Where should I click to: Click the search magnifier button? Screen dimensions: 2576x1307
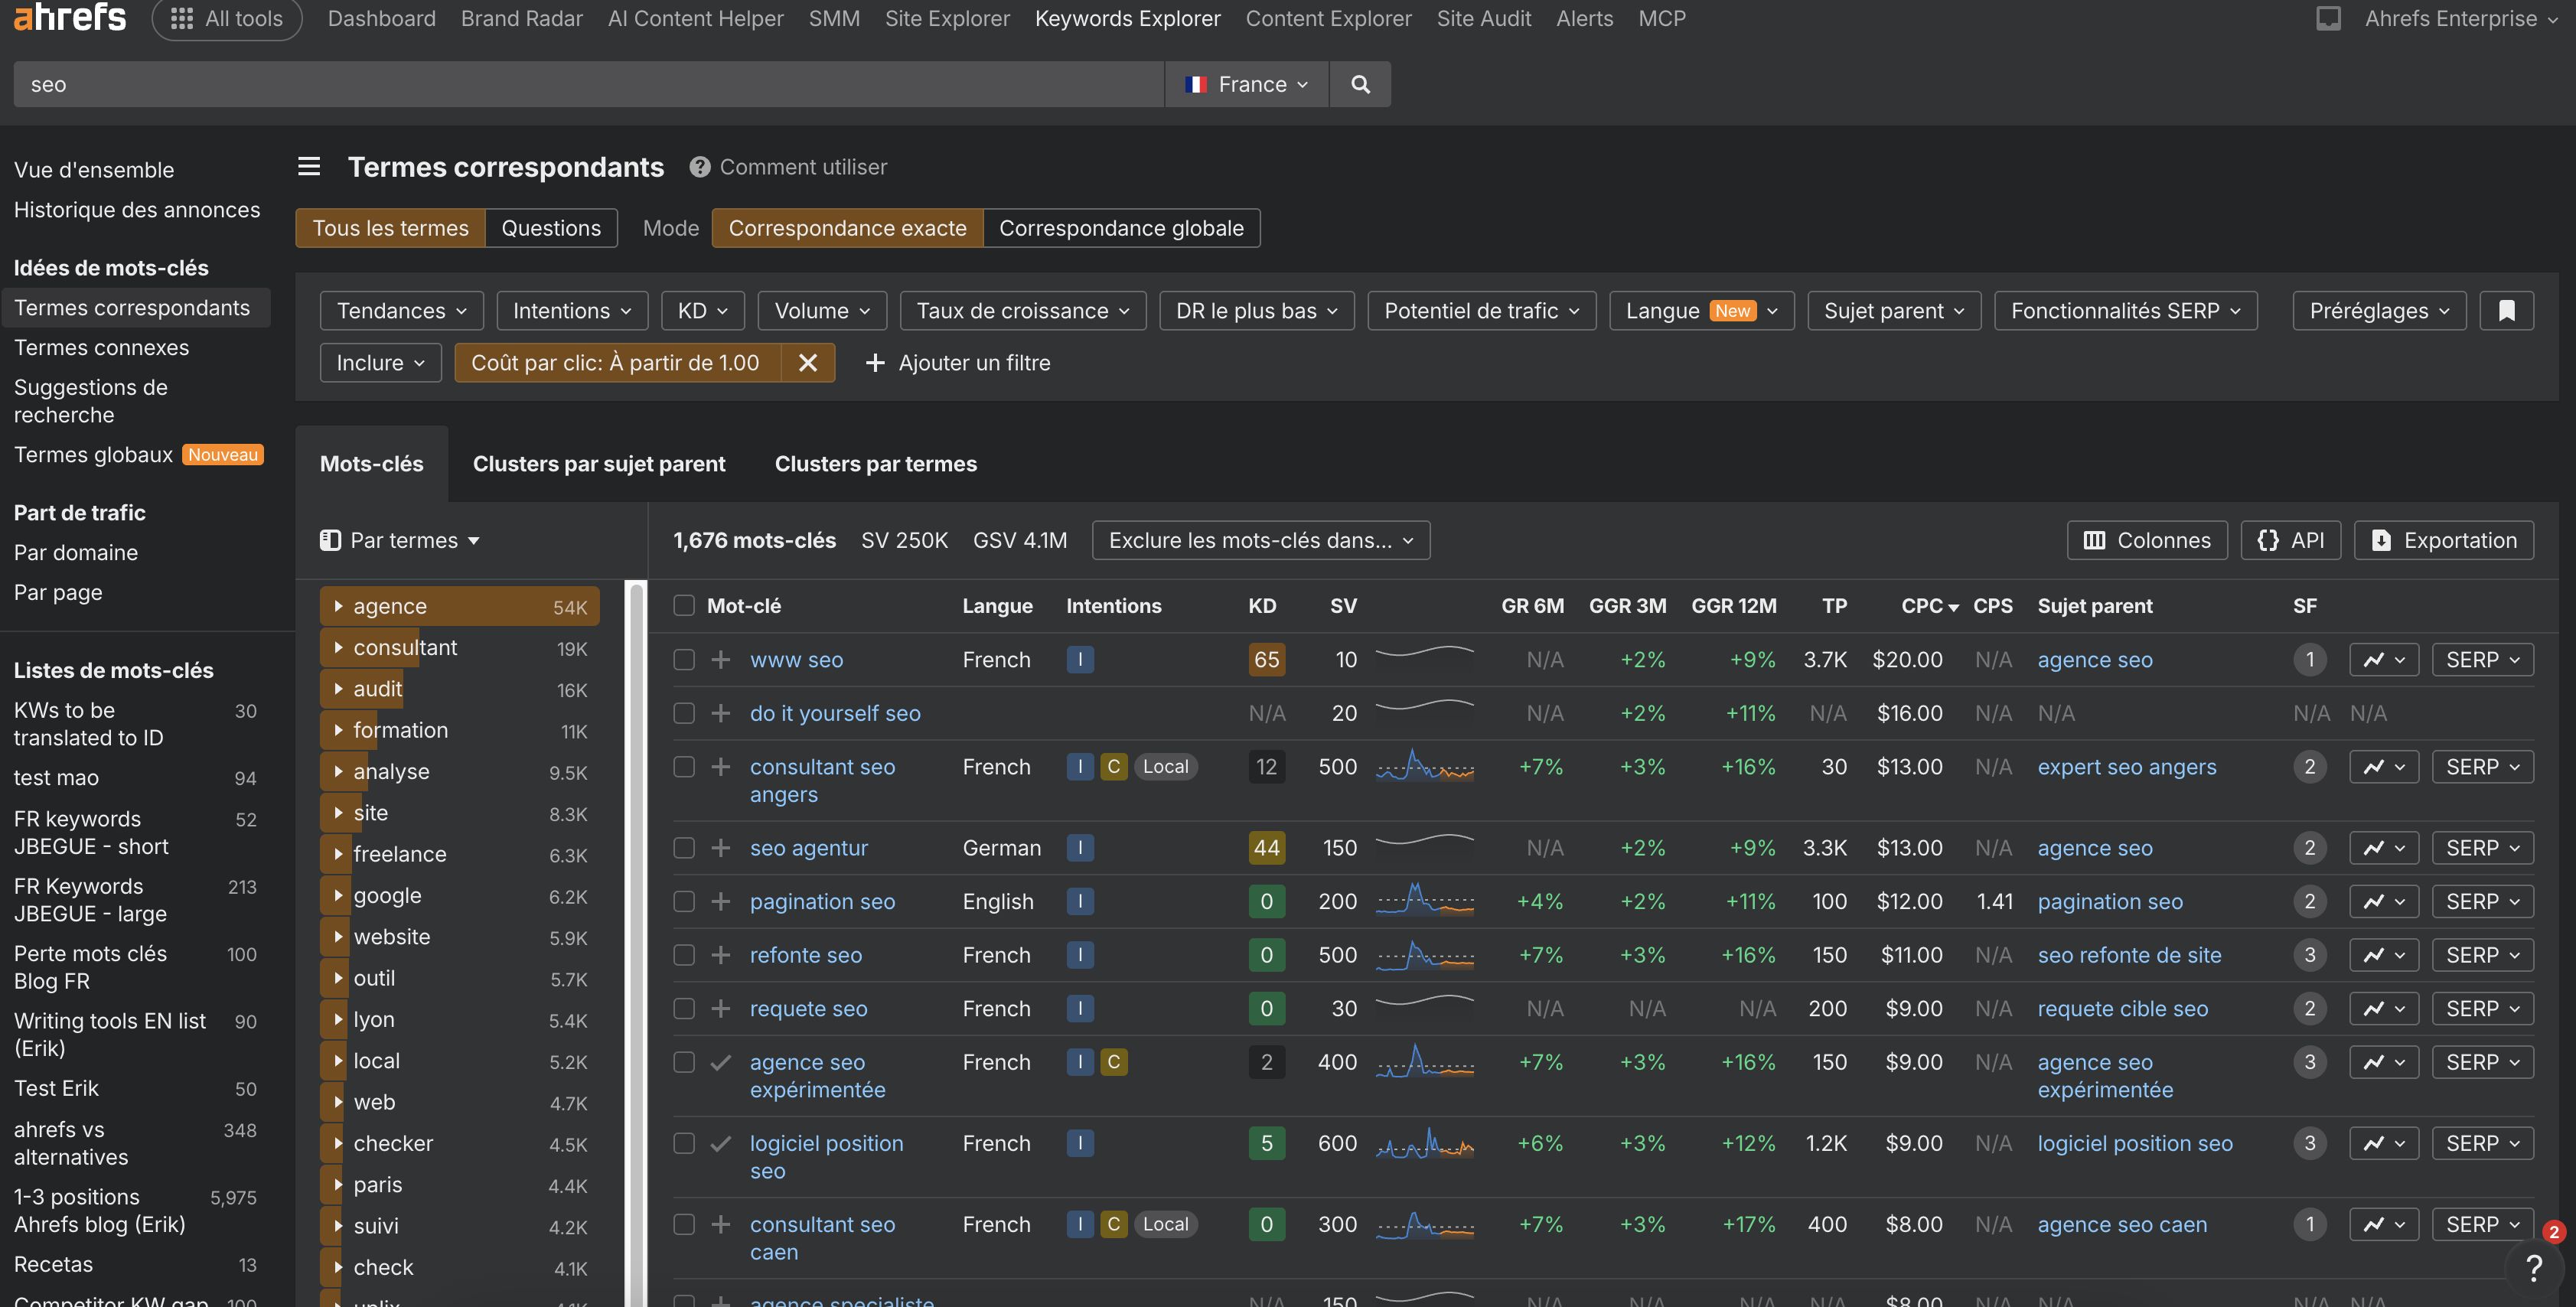coord(1360,84)
